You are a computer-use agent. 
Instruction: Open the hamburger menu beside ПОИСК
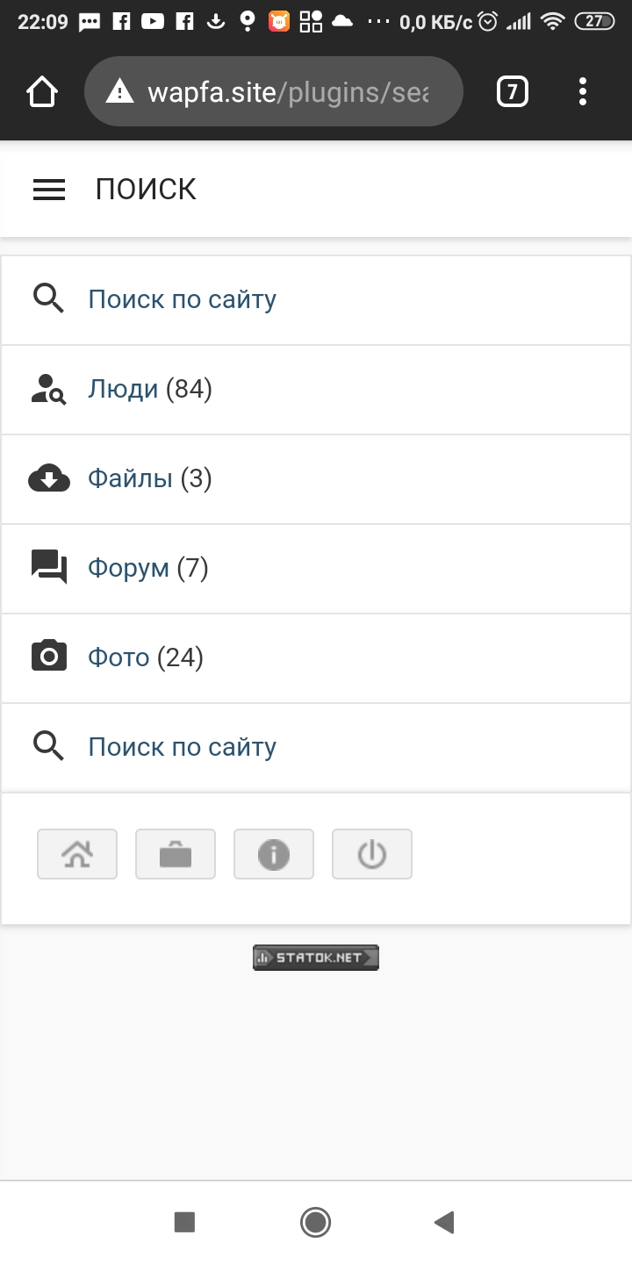tap(49, 190)
